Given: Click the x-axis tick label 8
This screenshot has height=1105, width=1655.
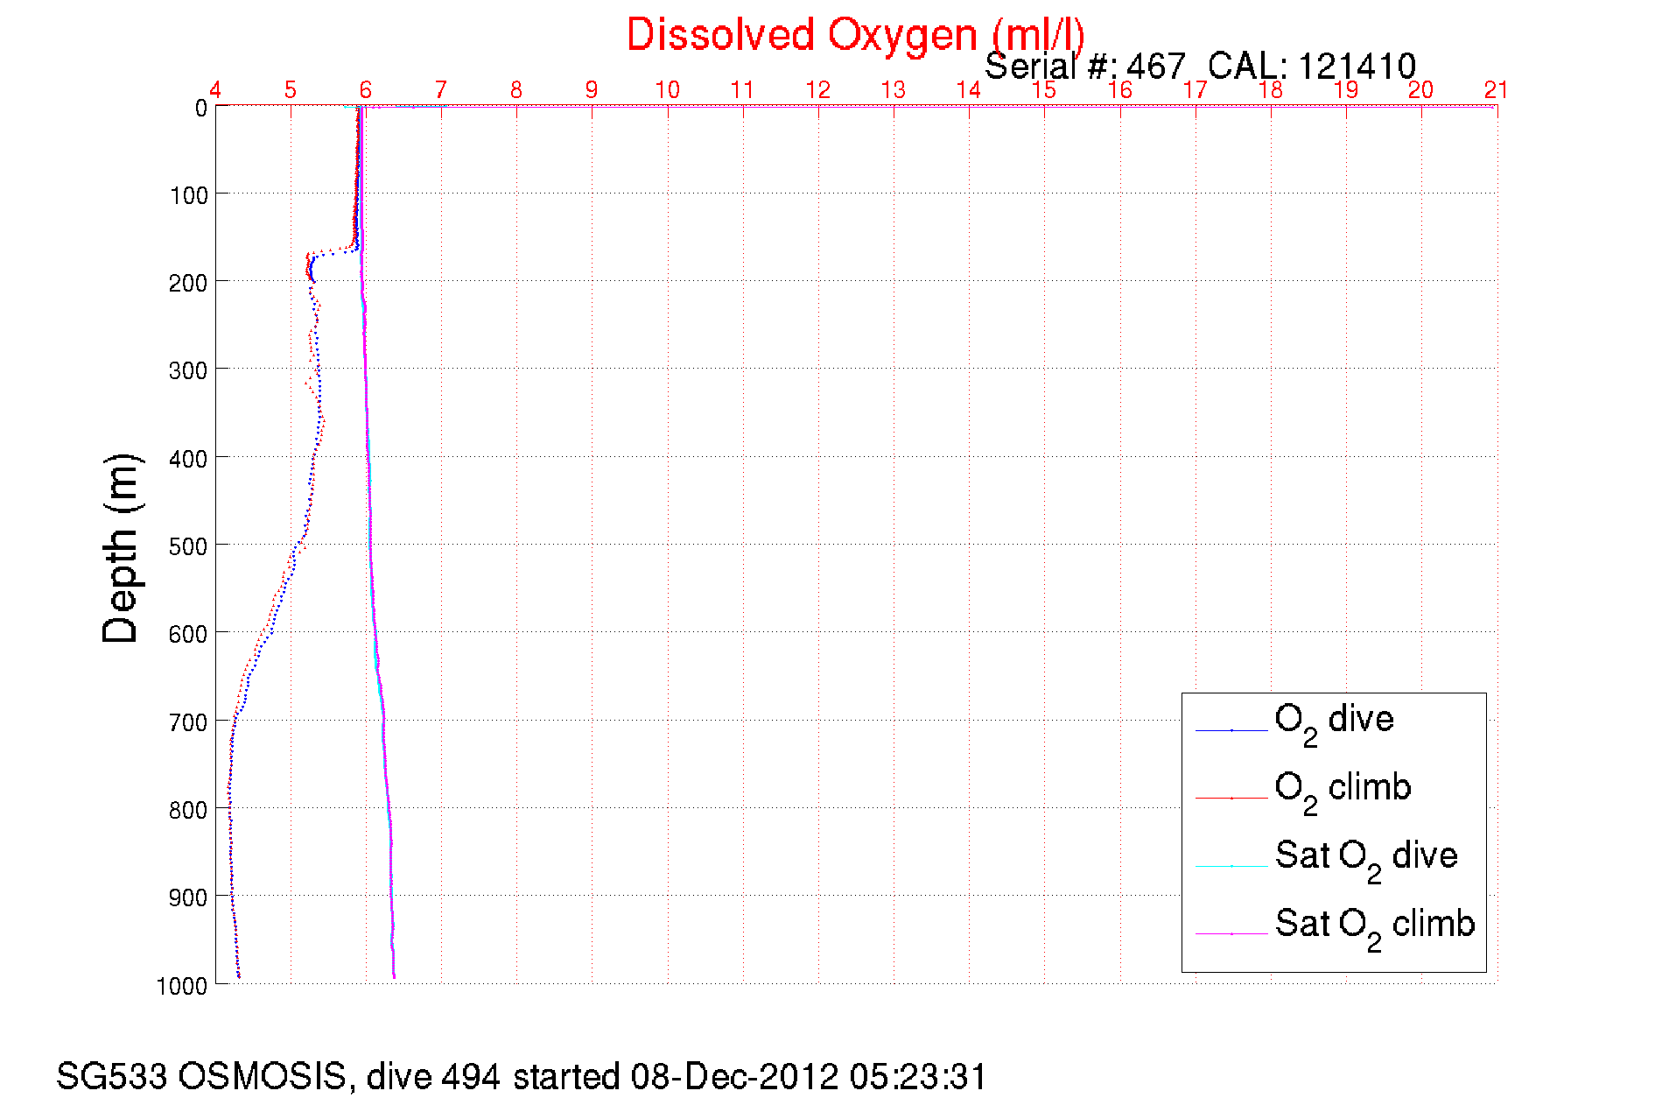Looking at the screenshot, I should 516,90.
